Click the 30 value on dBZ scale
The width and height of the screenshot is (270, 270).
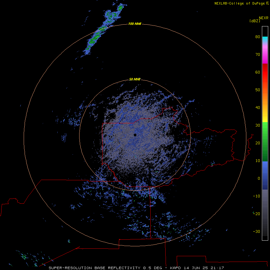(258, 125)
